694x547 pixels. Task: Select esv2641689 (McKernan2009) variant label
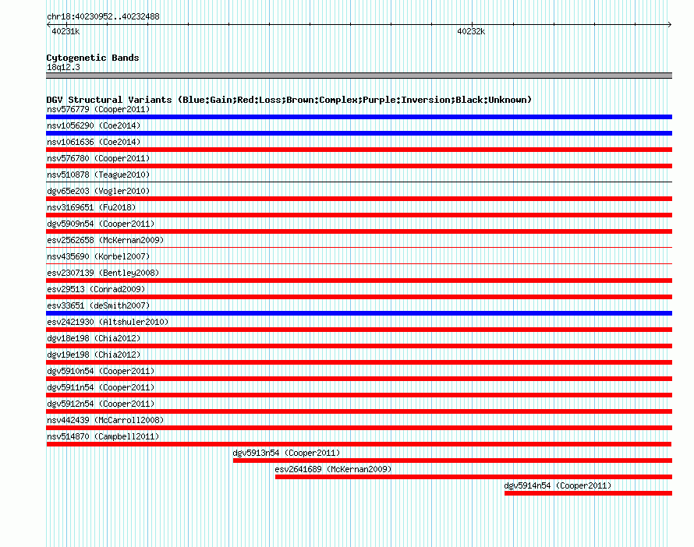333,469
